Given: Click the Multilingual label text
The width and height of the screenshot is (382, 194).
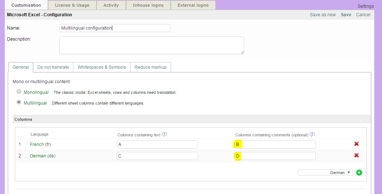Looking at the screenshot, I should (x=35, y=103).
